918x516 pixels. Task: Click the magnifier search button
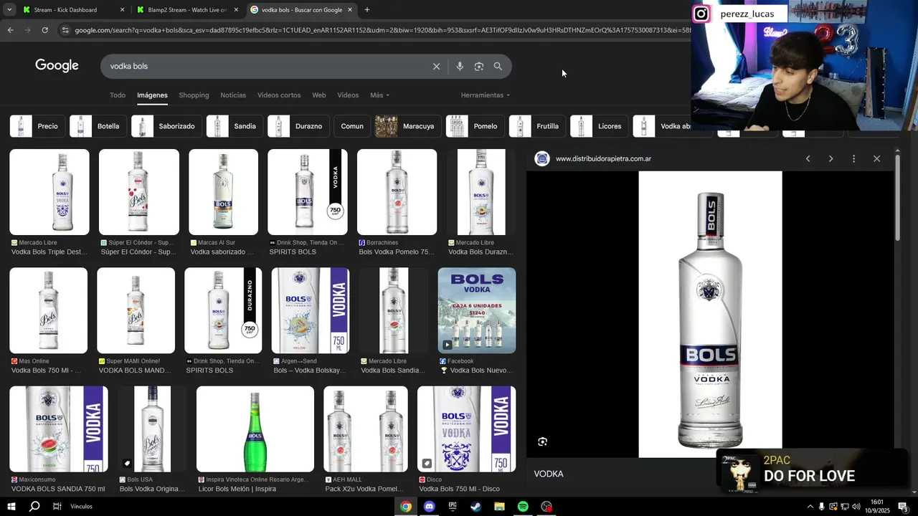(x=498, y=66)
